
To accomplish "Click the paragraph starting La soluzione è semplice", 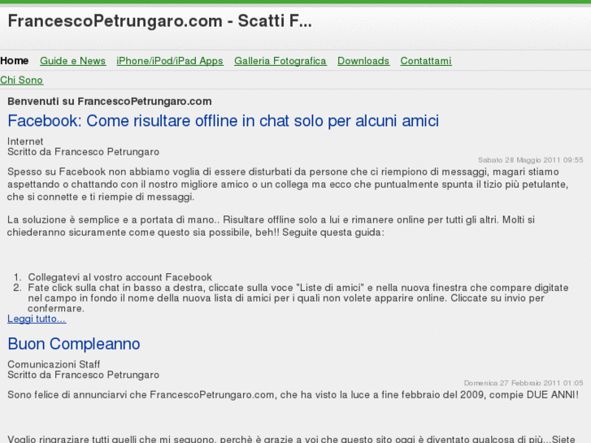I will pos(271,226).
